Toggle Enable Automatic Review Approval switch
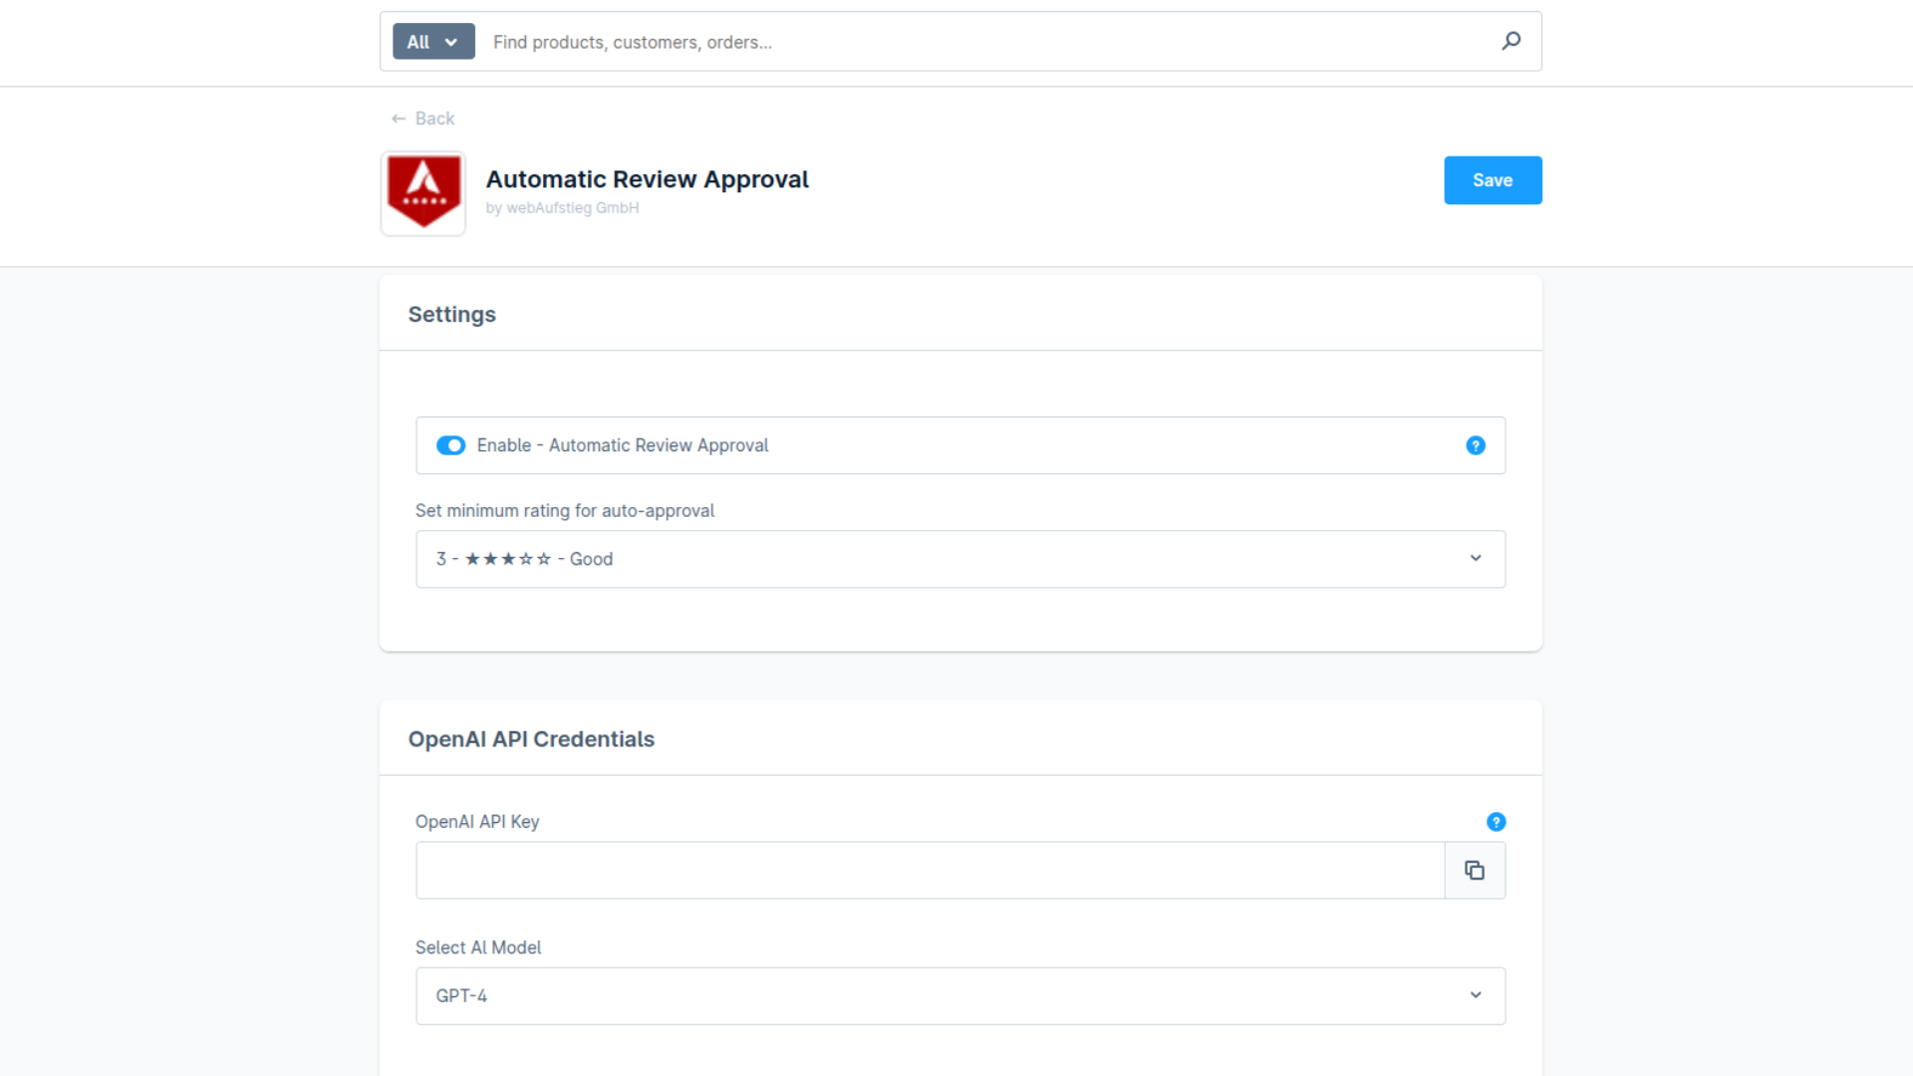Viewport: 1913px width, 1076px height. pos(450,445)
